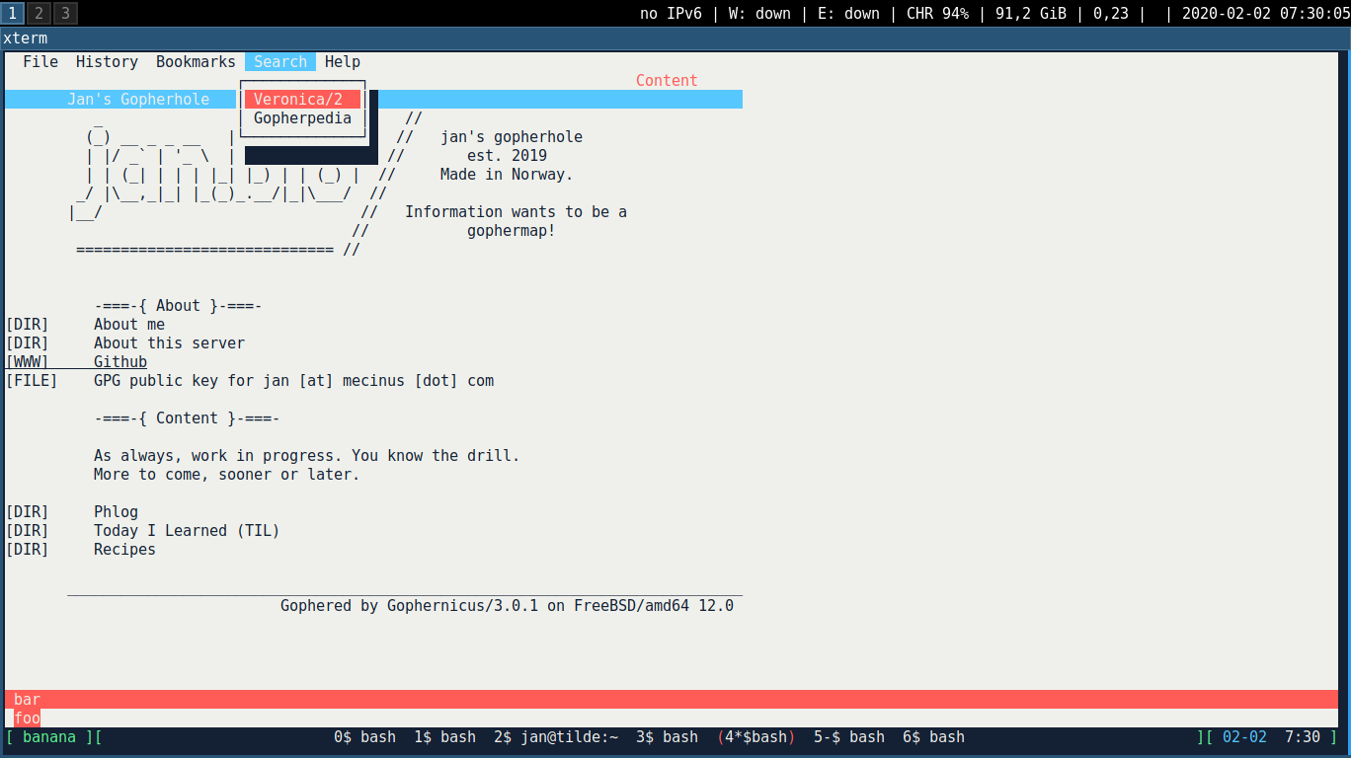Open the About me directory

(x=129, y=325)
